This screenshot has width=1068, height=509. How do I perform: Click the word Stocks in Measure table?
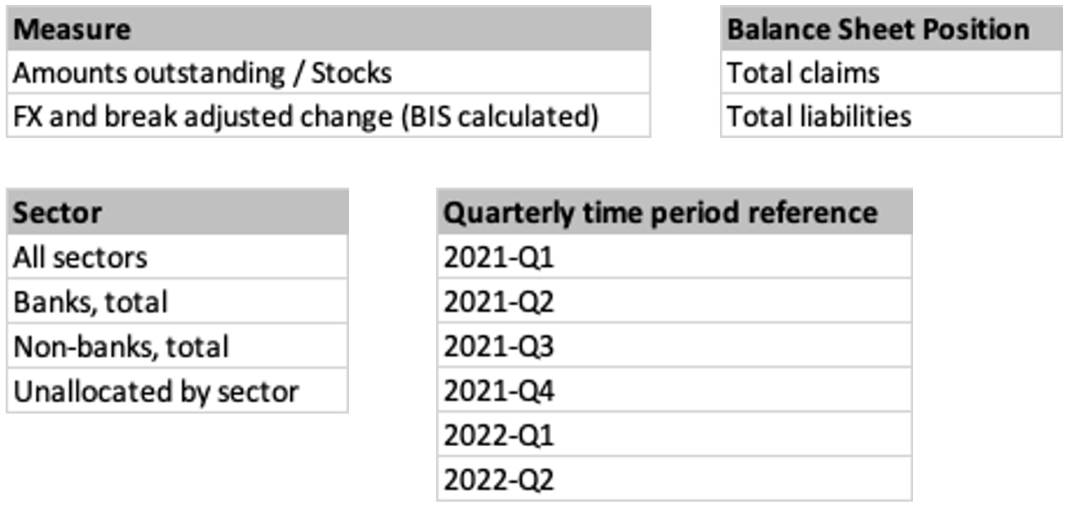(x=351, y=73)
